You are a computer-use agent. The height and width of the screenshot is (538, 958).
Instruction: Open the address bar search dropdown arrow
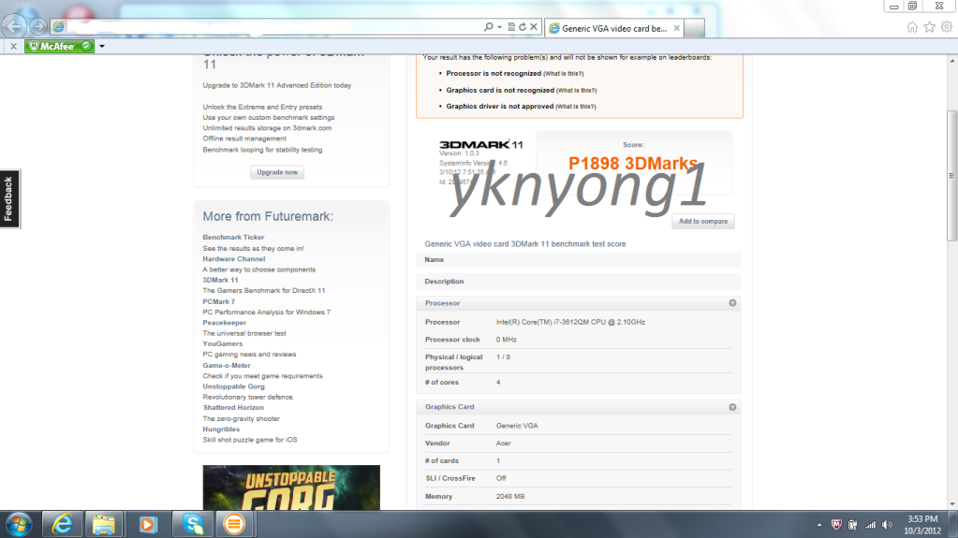pyautogui.click(x=499, y=27)
